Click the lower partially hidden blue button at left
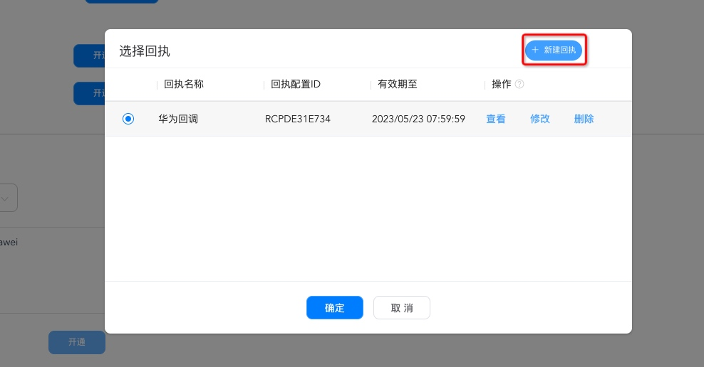Screen dimensions: 704x367 pos(89,93)
